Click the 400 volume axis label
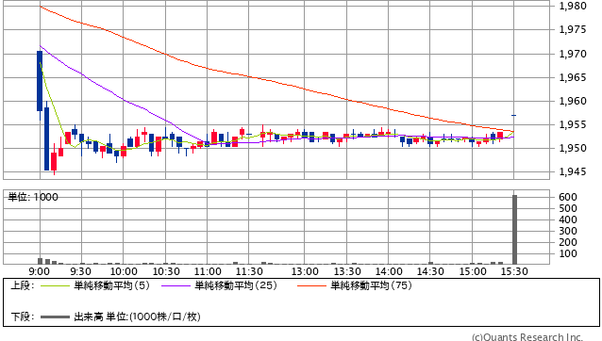Viewport: 602px width, 341px height. (x=568, y=219)
